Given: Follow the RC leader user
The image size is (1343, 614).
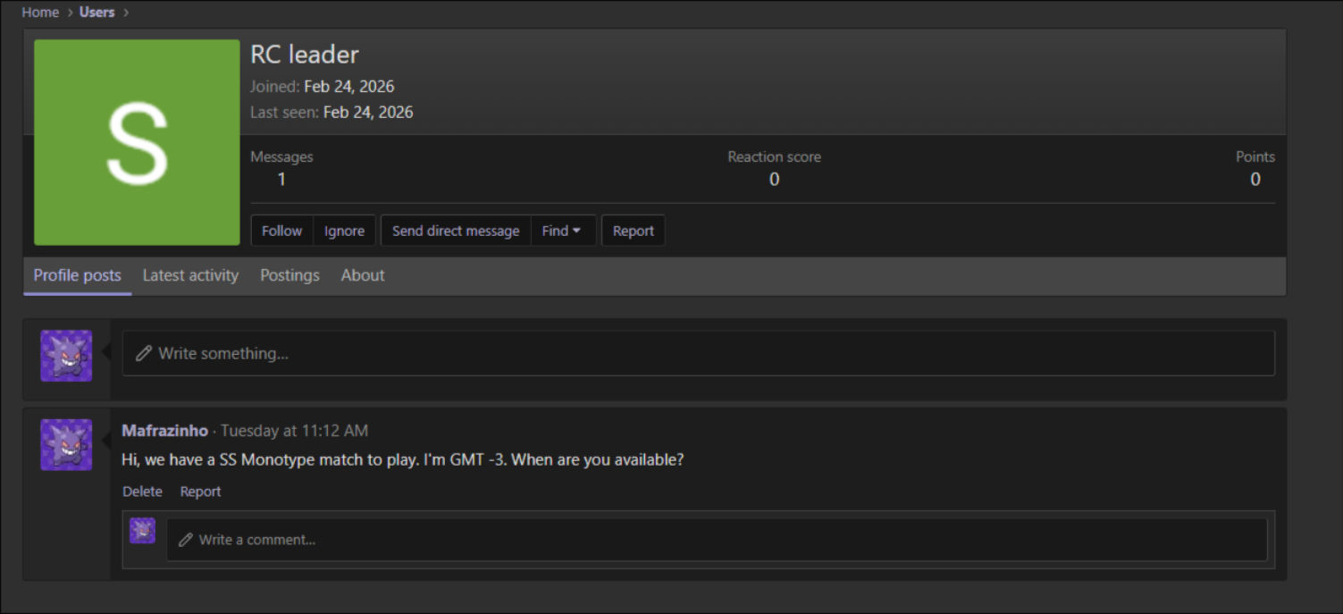Looking at the screenshot, I should (x=282, y=231).
